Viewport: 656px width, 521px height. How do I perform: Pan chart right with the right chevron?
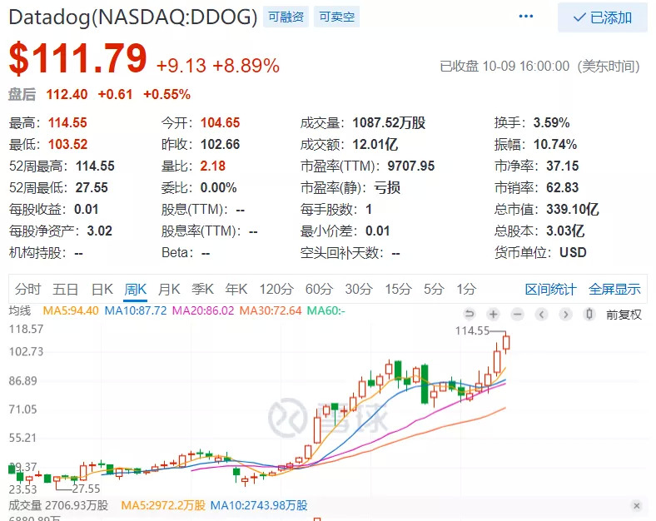click(x=565, y=314)
